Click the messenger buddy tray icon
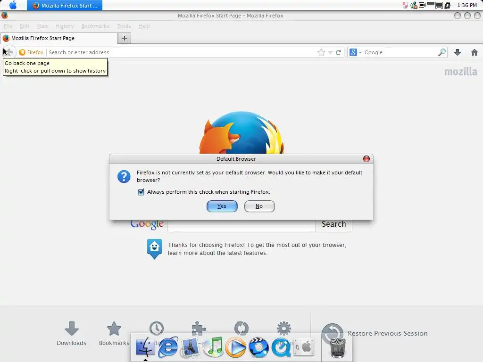483x362 pixels. pos(414,5)
